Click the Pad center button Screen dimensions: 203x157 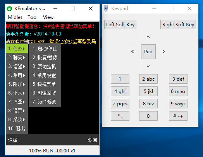(148, 52)
